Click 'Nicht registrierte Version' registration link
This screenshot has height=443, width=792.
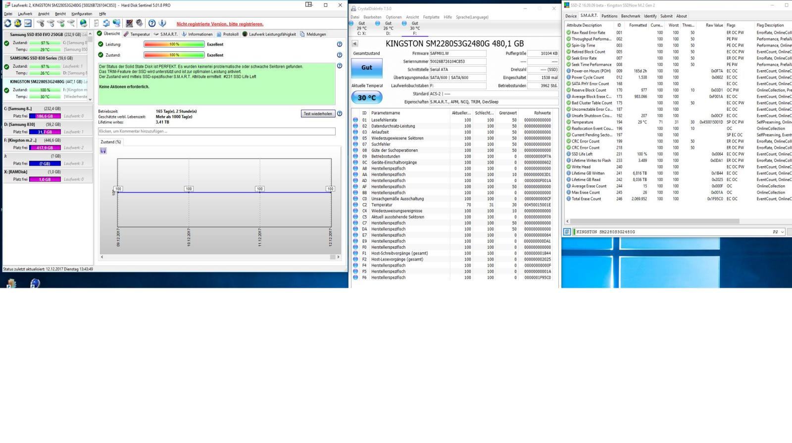coord(220,24)
